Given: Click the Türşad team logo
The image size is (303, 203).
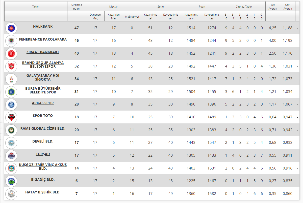Looking at the screenshot, I should point(11,156).
